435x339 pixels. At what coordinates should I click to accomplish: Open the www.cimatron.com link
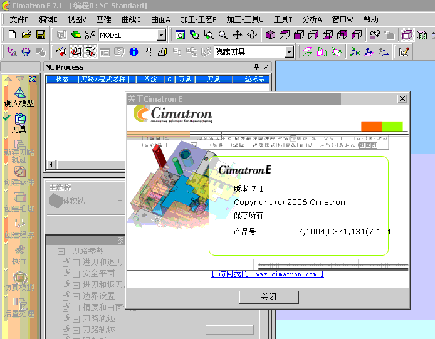[268, 274]
